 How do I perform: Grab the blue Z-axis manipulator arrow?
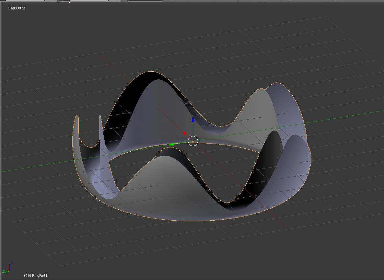coord(193,120)
